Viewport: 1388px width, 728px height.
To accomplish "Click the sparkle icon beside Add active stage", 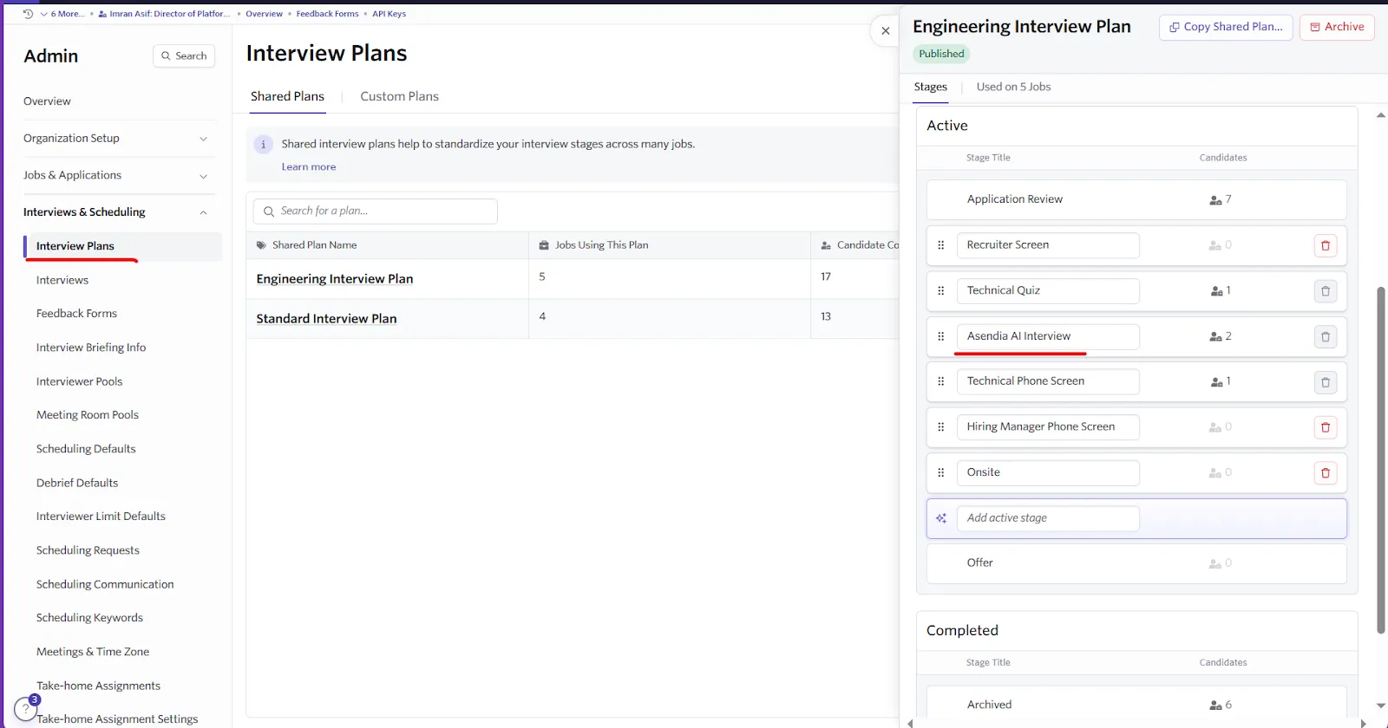I will (x=941, y=518).
